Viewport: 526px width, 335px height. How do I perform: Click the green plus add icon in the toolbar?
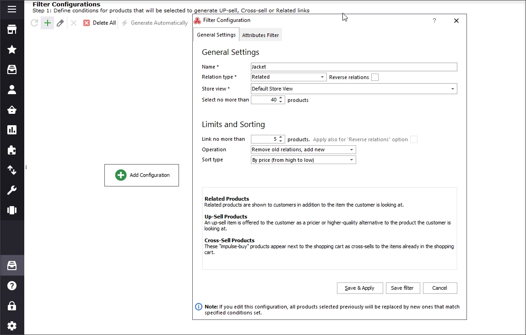pos(48,23)
